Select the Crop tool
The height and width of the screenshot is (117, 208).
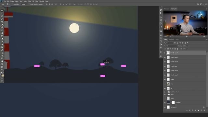2,22
